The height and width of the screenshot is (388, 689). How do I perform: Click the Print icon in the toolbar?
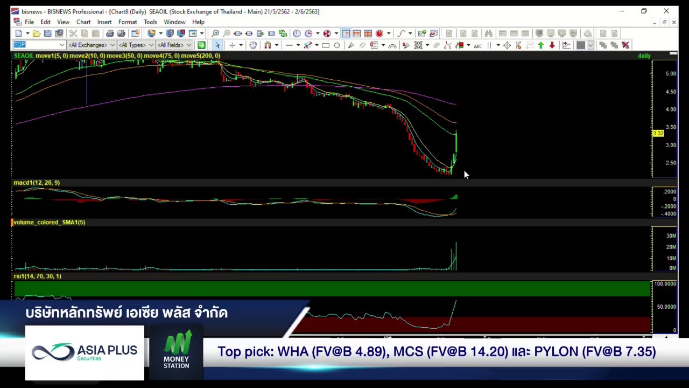click(x=110, y=33)
